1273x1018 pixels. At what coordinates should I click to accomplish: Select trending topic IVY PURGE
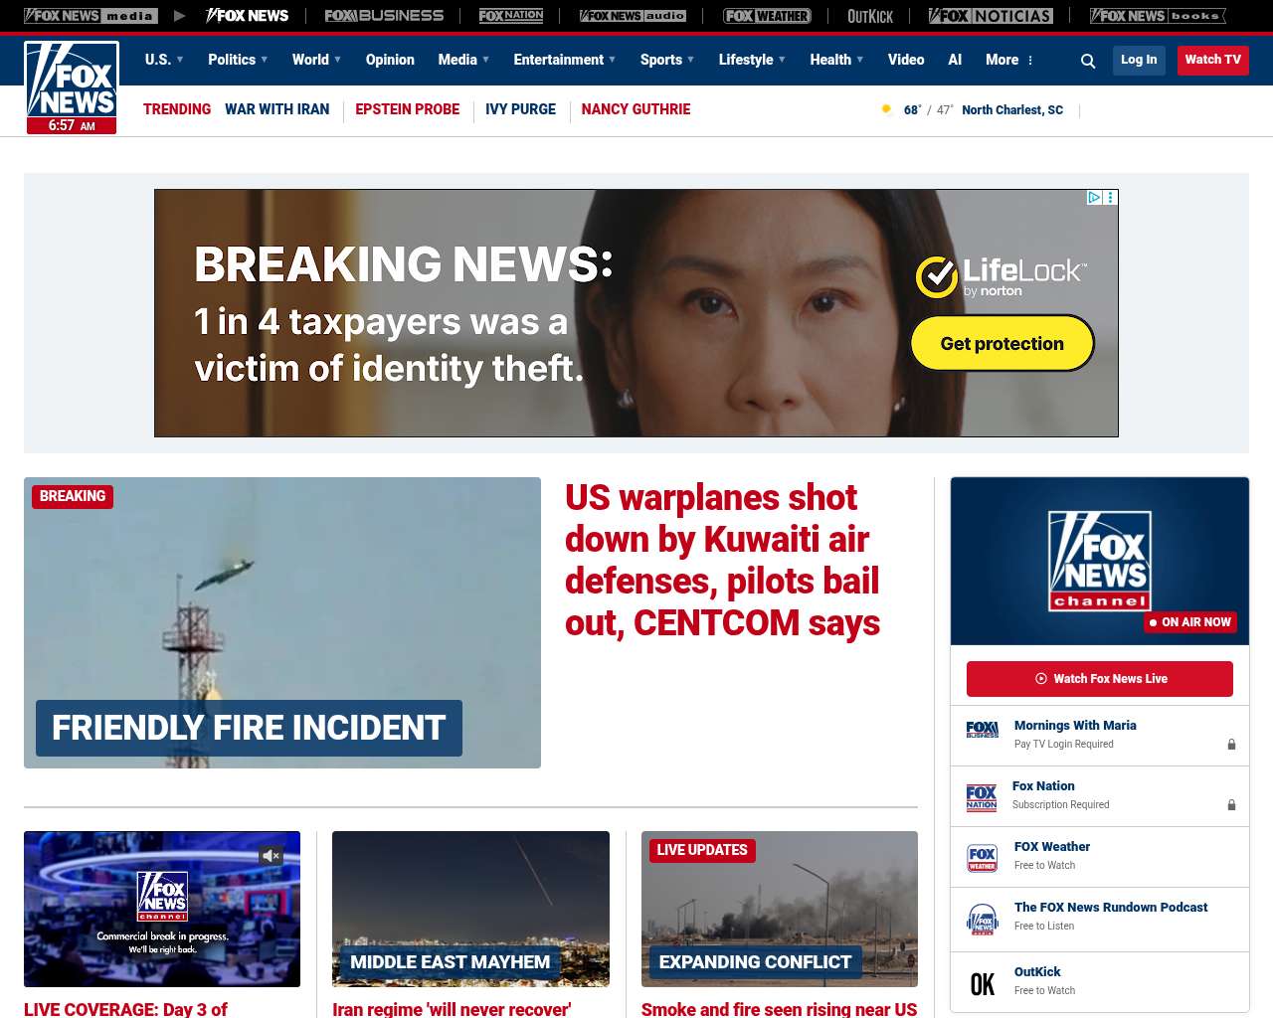tap(520, 109)
